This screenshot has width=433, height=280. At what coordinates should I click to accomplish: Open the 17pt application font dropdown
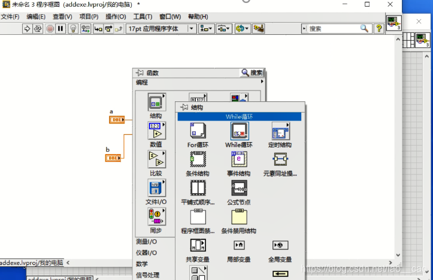[x=161, y=28]
